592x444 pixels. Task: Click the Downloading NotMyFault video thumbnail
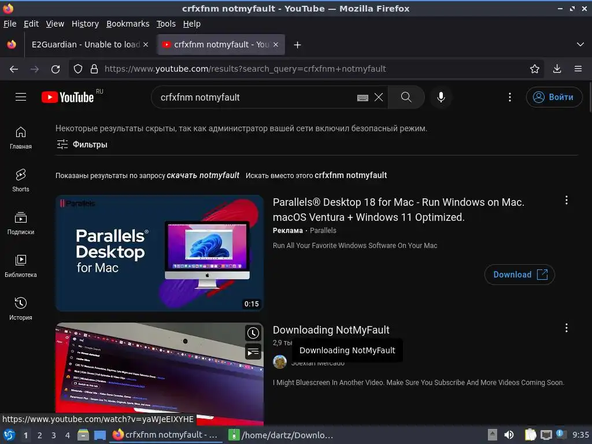[x=160, y=374]
